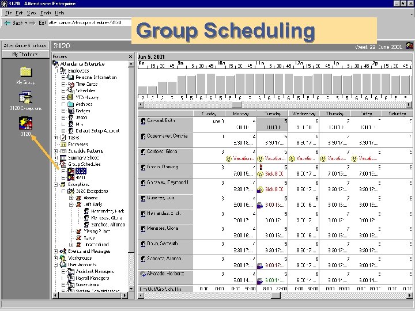Select the Employees tree item
Viewport: 415px width, 311px height.
pos(78,71)
